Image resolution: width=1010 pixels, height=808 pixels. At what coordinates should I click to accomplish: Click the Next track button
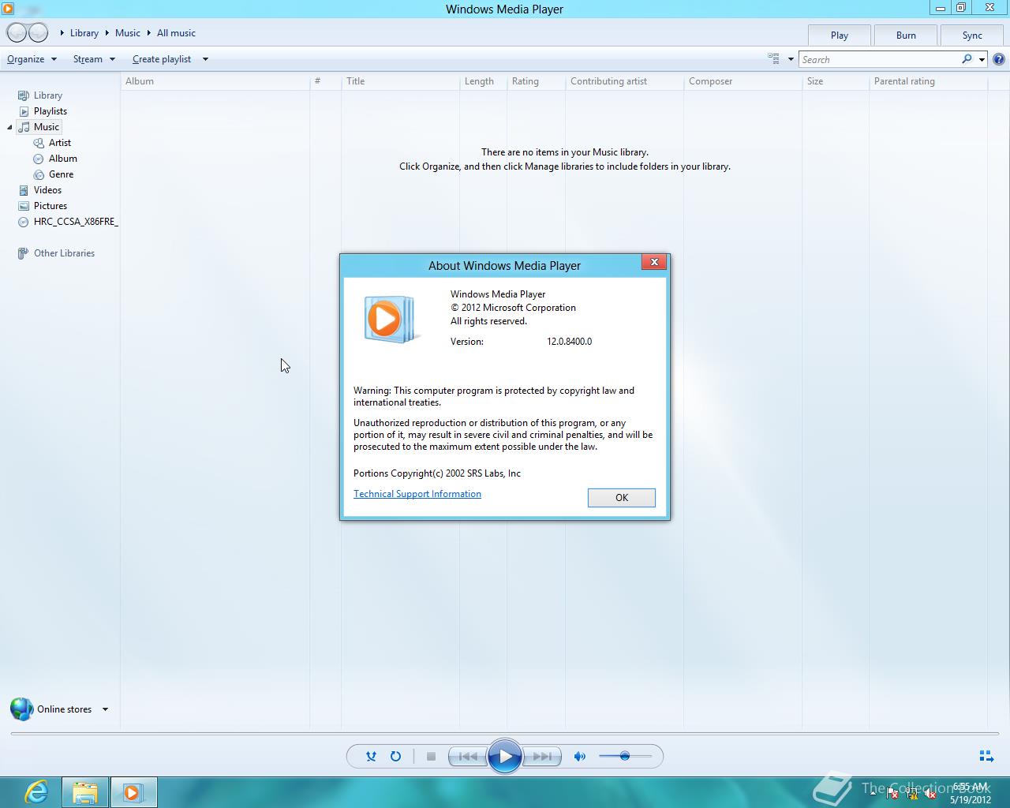coord(542,756)
